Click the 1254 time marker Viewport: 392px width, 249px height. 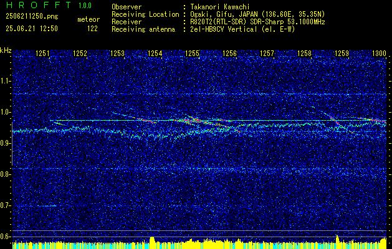pyautogui.click(x=155, y=53)
